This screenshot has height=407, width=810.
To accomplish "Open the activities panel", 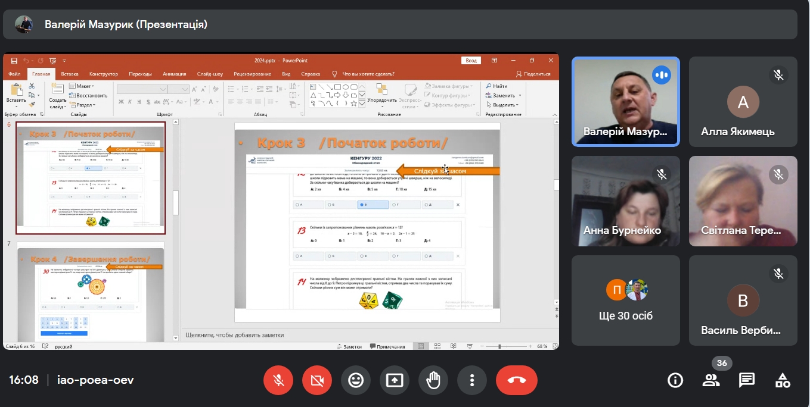I will pyautogui.click(x=783, y=380).
